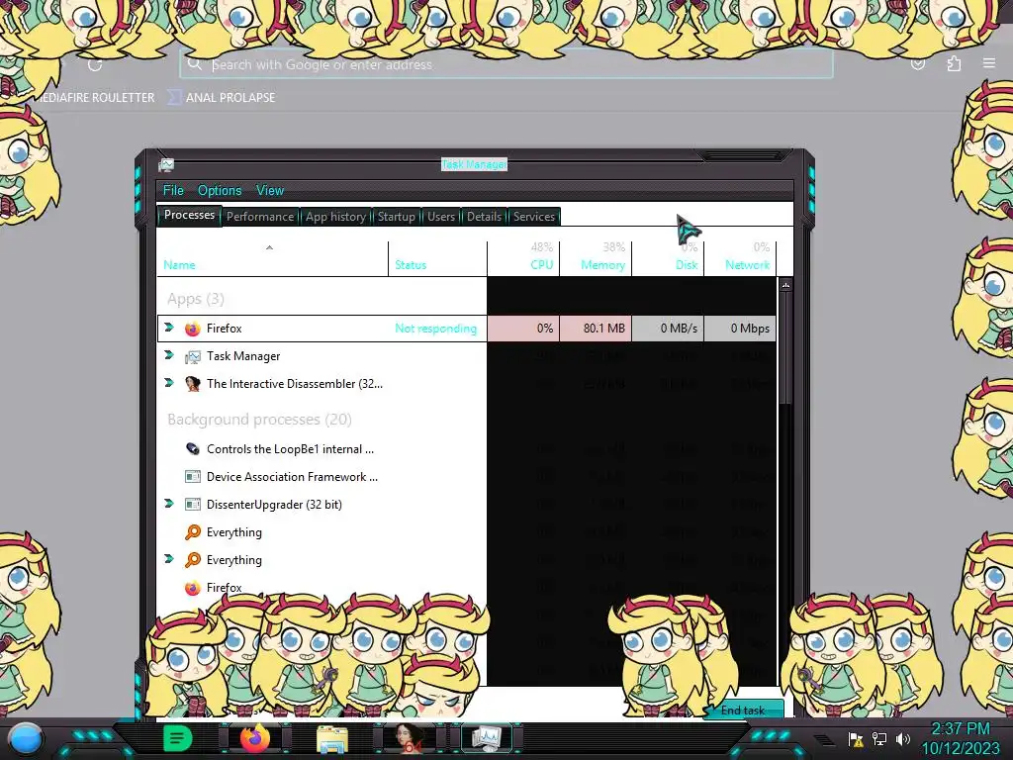
Task: Click the End task button
Action: [743, 710]
